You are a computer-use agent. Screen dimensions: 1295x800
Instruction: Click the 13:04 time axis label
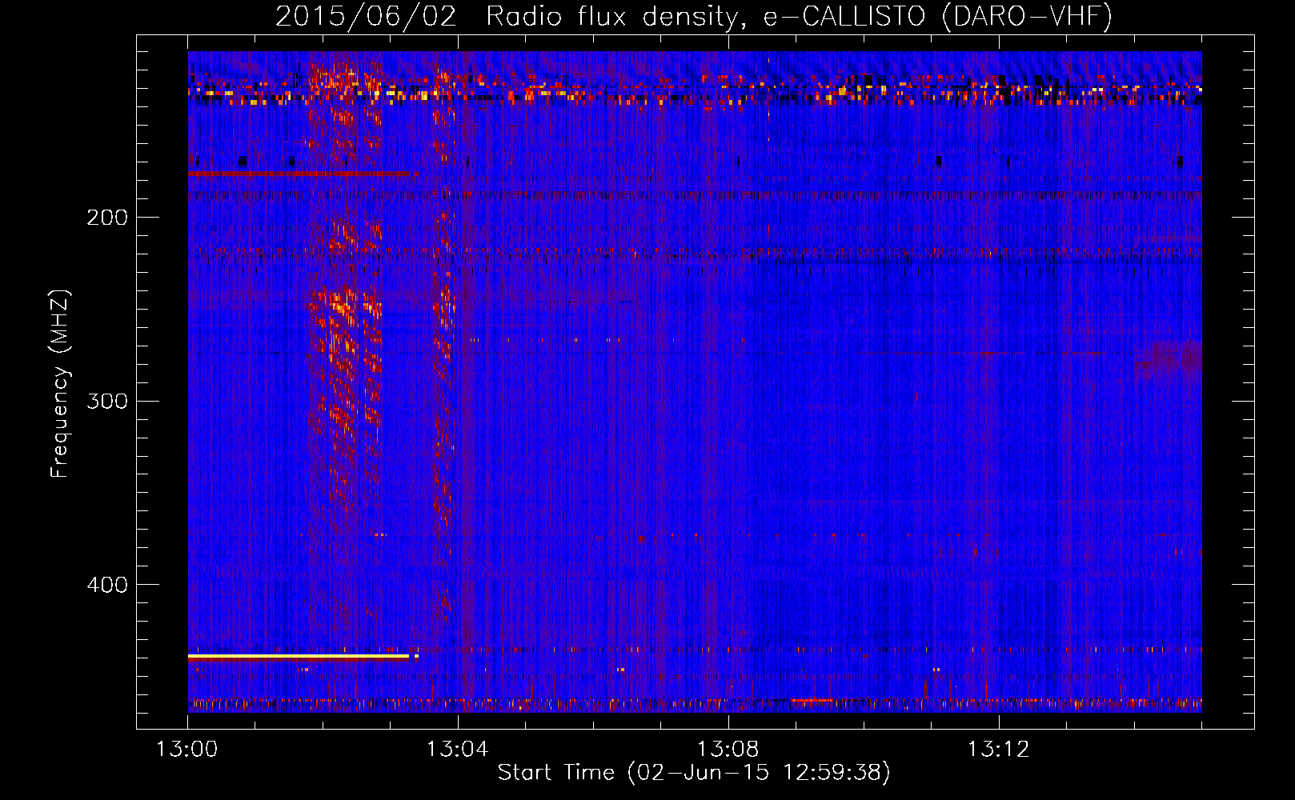[457, 750]
